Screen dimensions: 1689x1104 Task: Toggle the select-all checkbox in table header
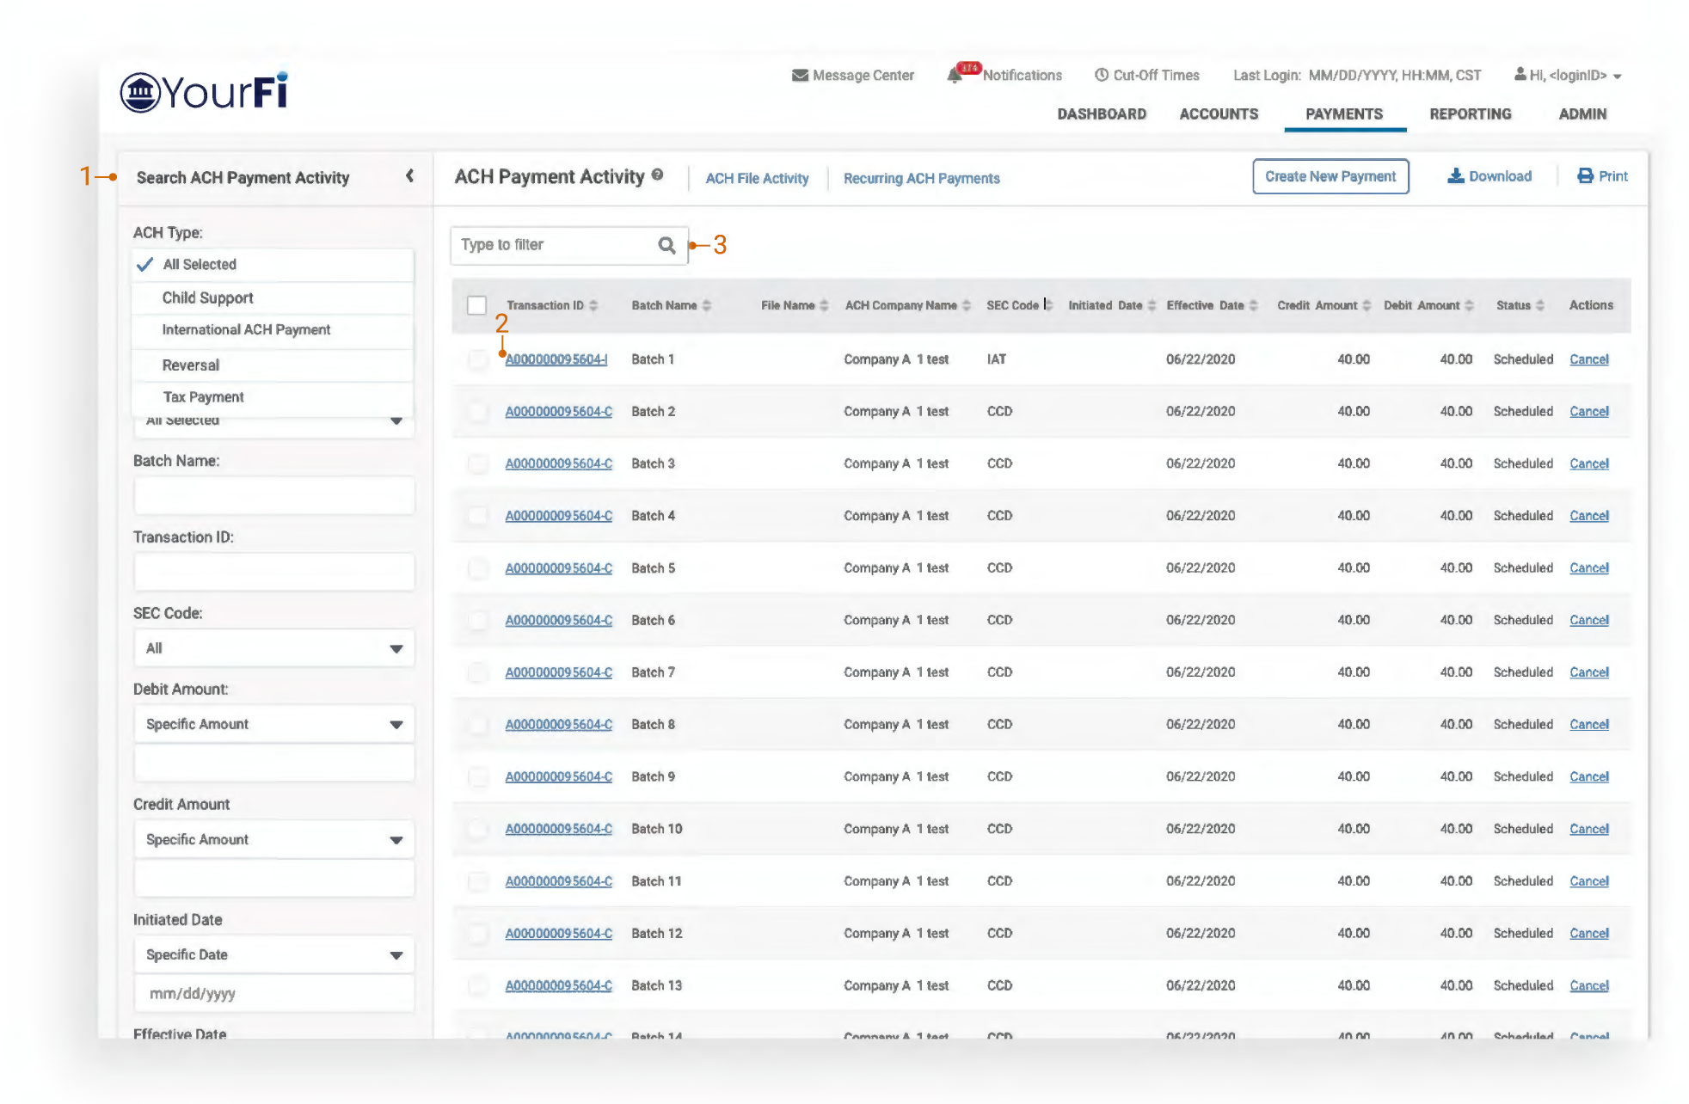click(x=476, y=306)
